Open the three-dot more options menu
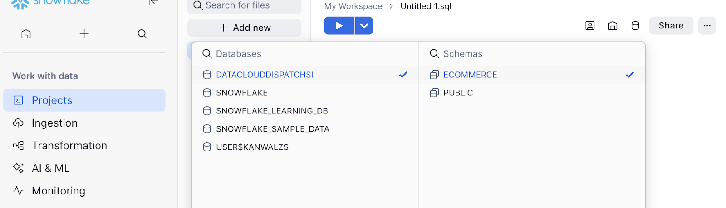Viewport: 726px width, 208px height. pos(707,26)
